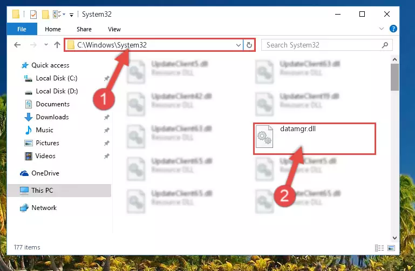Viewport: 415px width, 271px height.
Task: Switch to Details view in status bar
Action: pos(379,248)
